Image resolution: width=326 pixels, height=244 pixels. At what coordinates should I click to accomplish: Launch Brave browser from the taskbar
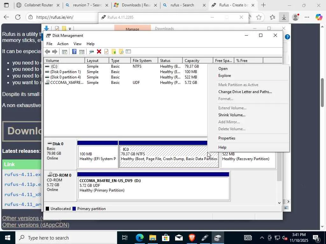pos(192,238)
